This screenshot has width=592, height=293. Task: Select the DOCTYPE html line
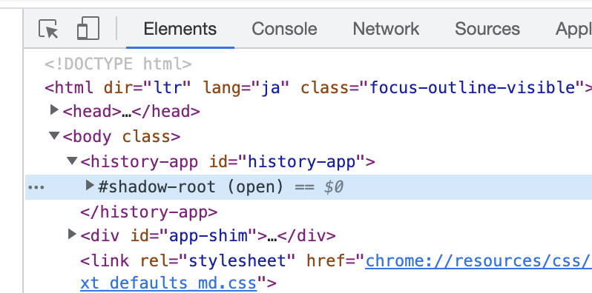pos(118,64)
